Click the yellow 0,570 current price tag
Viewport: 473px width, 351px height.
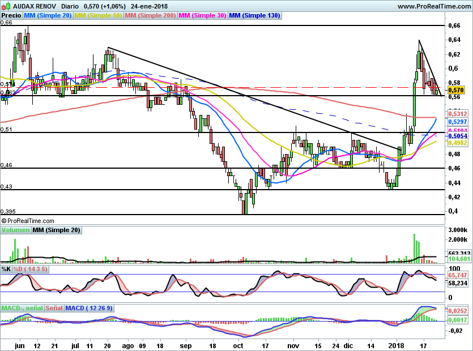[x=456, y=90]
